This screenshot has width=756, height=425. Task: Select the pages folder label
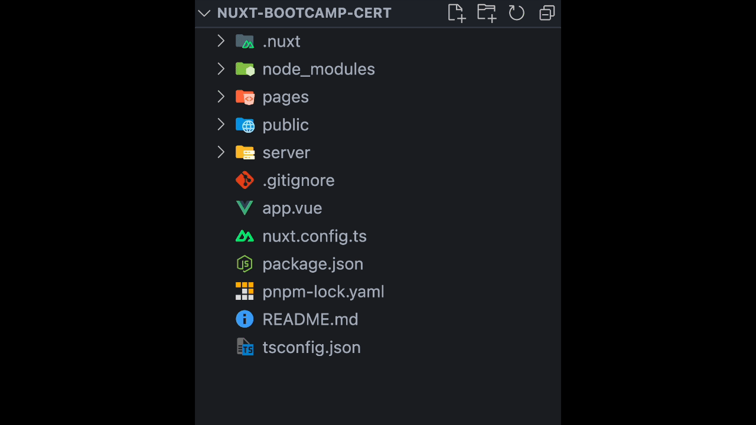tap(285, 97)
